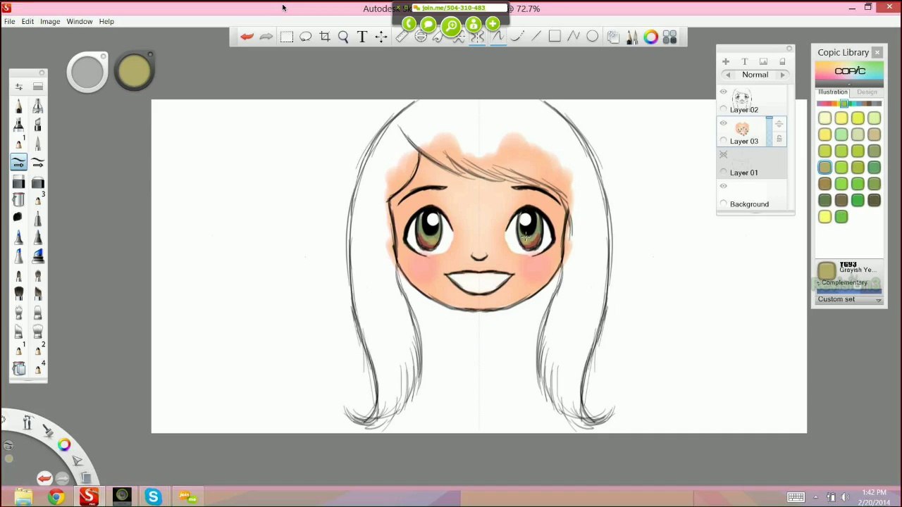Select the lasso selection tool
This screenshot has height=507, width=902.
tap(305, 37)
